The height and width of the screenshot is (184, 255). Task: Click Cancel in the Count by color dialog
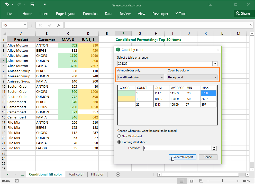point(208,157)
